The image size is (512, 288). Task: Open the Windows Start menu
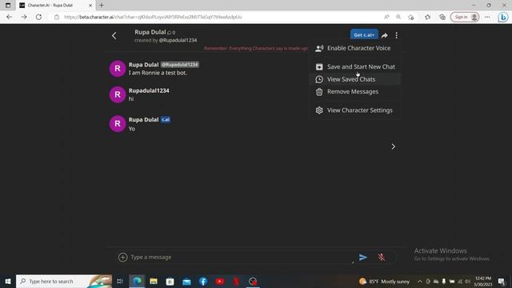click(8, 281)
